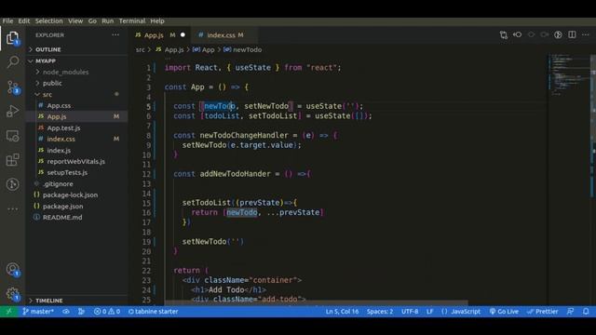The height and width of the screenshot is (335, 596).
Task: Click the run circle icon in editor toolbar
Action: pyautogui.click(x=558, y=35)
